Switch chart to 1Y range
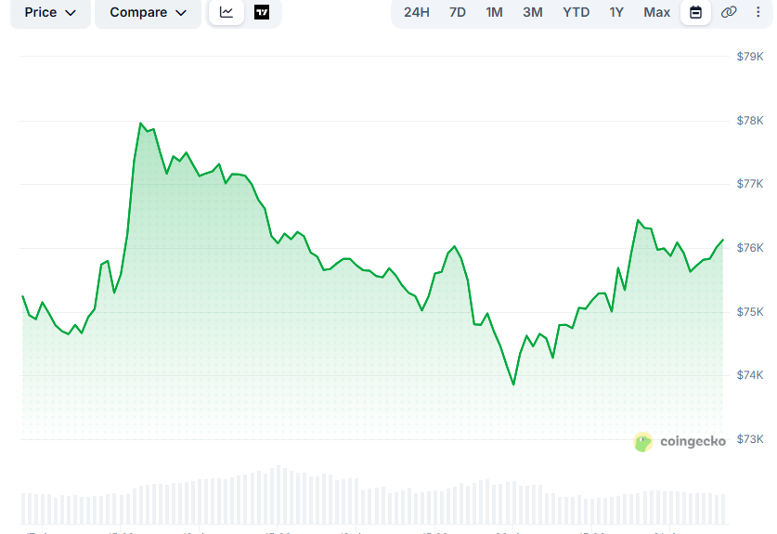The image size is (777, 534). 616,13
